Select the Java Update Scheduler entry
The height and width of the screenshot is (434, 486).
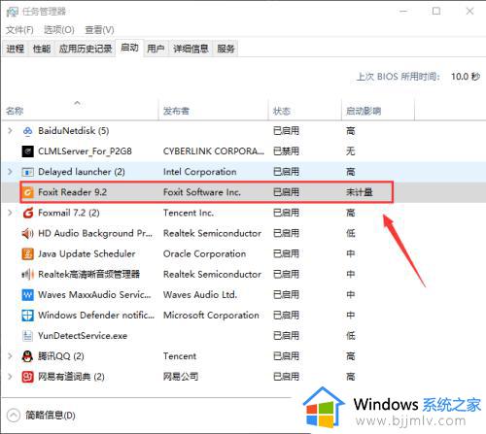pos(87,253)
